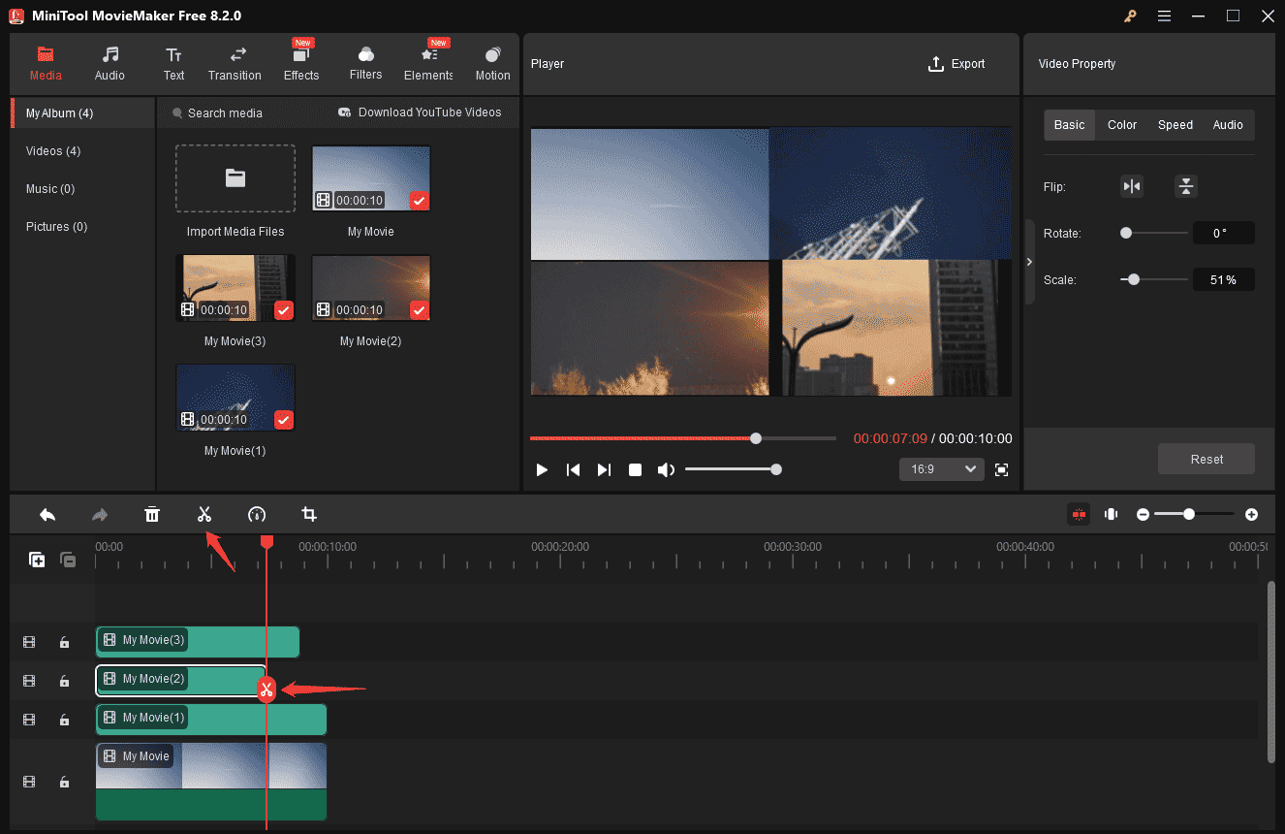1285x834 pixels.
Task: Select My Album (4) category
Action: coord(82,113)
